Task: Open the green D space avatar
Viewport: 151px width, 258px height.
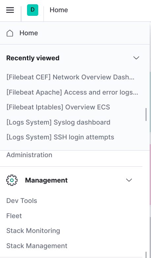Action: click(x=33, y=10)
